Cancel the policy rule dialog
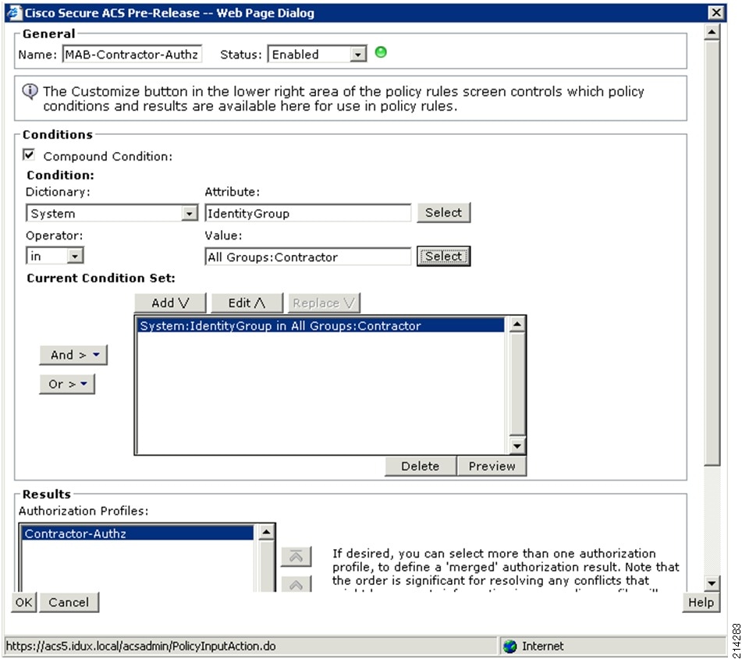Viewport: 742px width, 659px height. (69, 602)
